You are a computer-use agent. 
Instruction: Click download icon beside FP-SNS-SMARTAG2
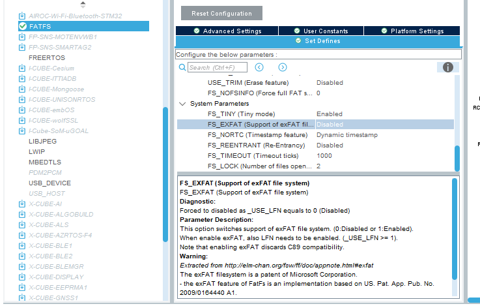22,47
